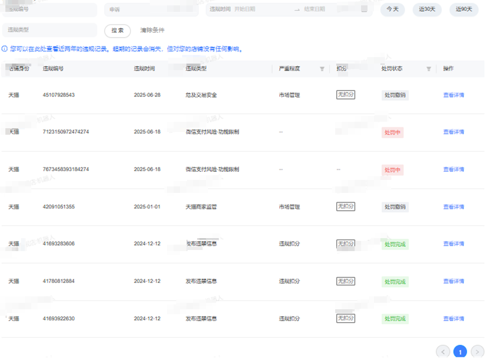The width and height of the screenshot is (492, 361).
Task: Open 查看详情 for record 42091051355
Action: point(453,207)
